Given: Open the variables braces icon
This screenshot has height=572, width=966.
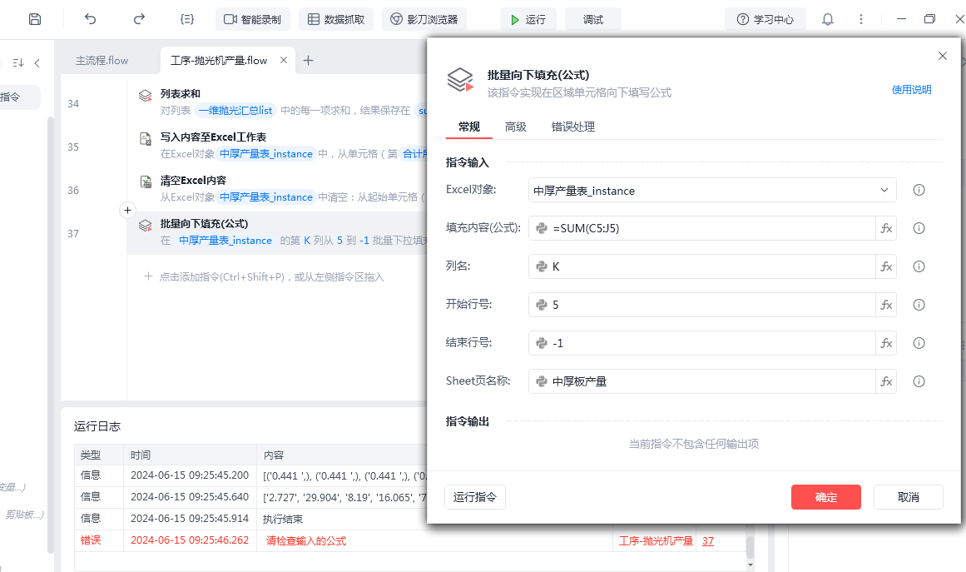Looking at the screenshot, I should (187, 19).
